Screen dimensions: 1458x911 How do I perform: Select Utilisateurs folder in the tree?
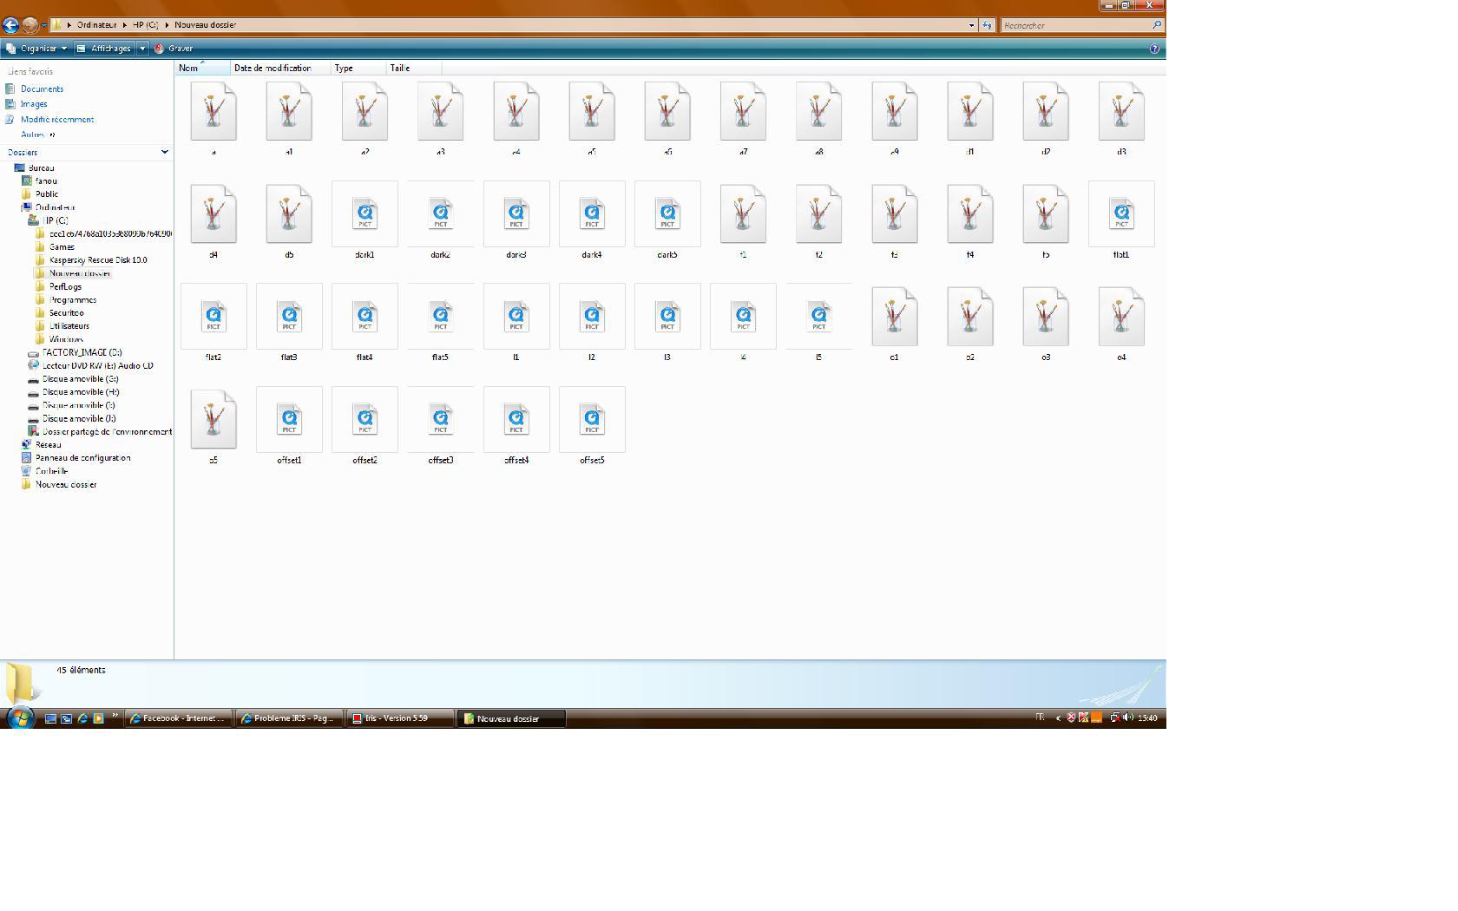(x=69, y=326)
